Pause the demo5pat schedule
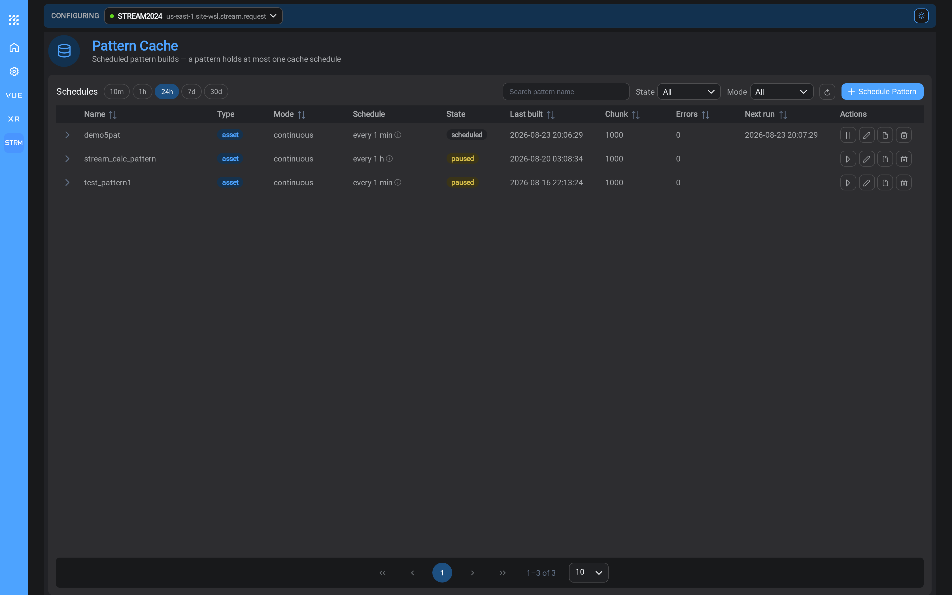The image size is (952, 595). point(848,135)
